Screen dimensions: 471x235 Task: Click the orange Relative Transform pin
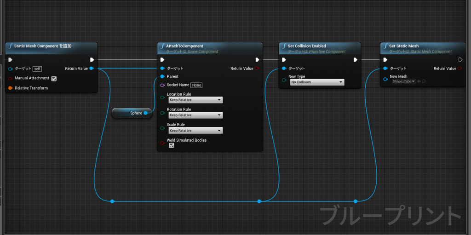pos(11,88)
